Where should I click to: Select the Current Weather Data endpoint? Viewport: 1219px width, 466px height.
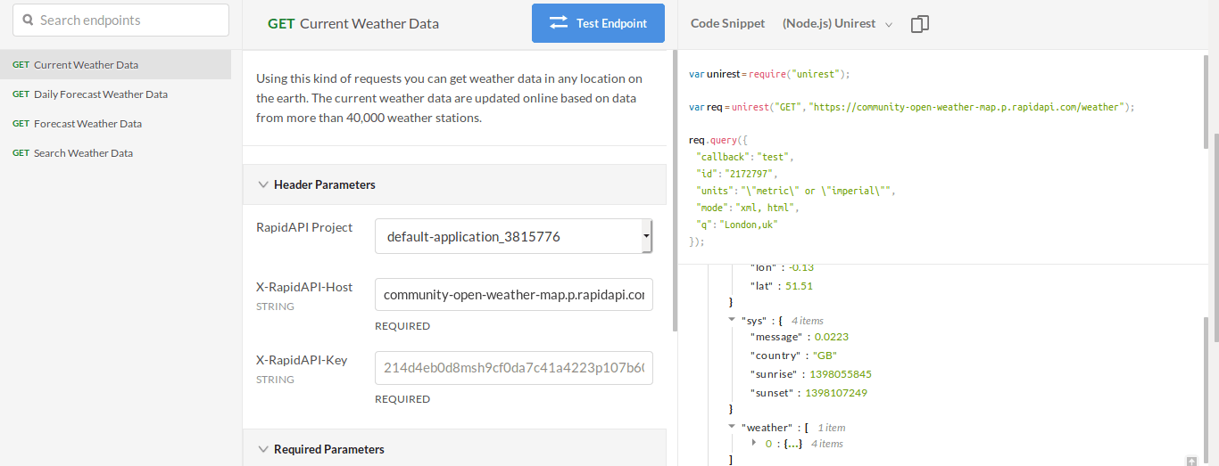pyautogui.click(x=115, y=64)
